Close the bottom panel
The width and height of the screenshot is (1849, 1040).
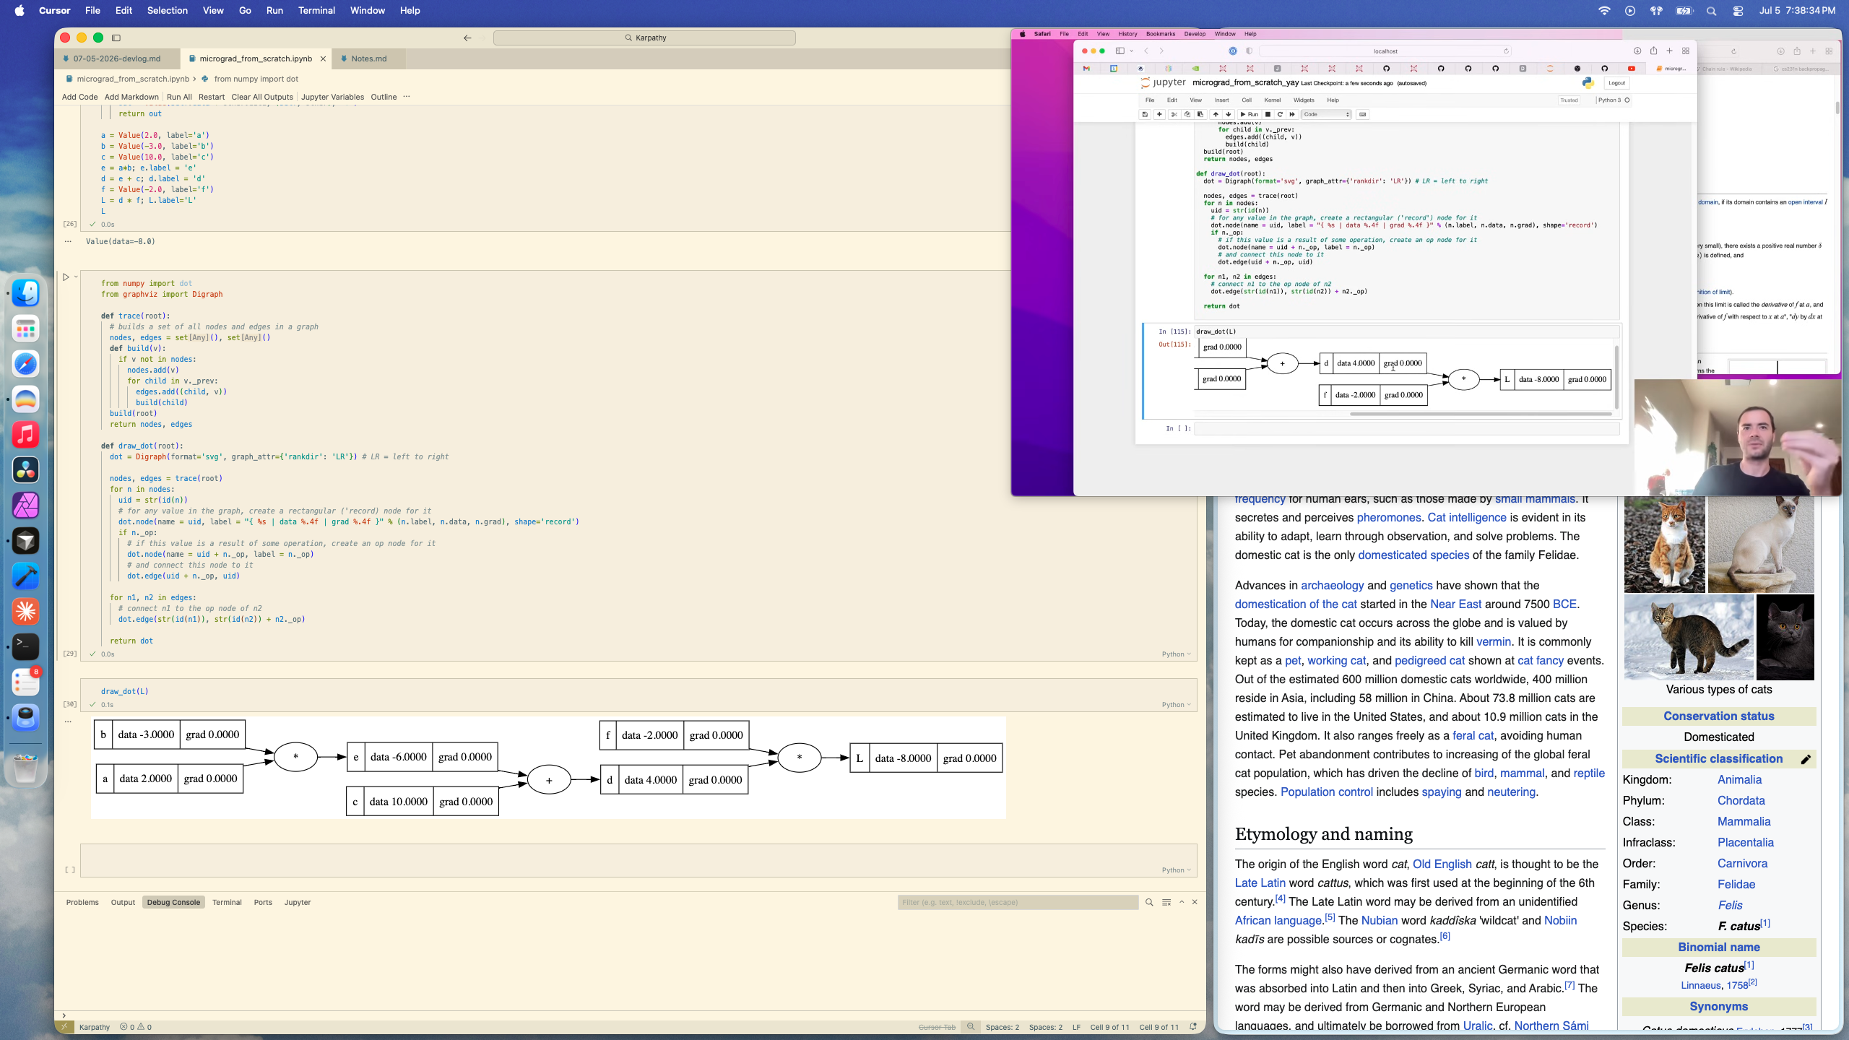point(1195,902)
